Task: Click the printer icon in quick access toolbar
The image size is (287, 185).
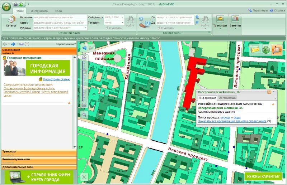Action: pos(15,4)
